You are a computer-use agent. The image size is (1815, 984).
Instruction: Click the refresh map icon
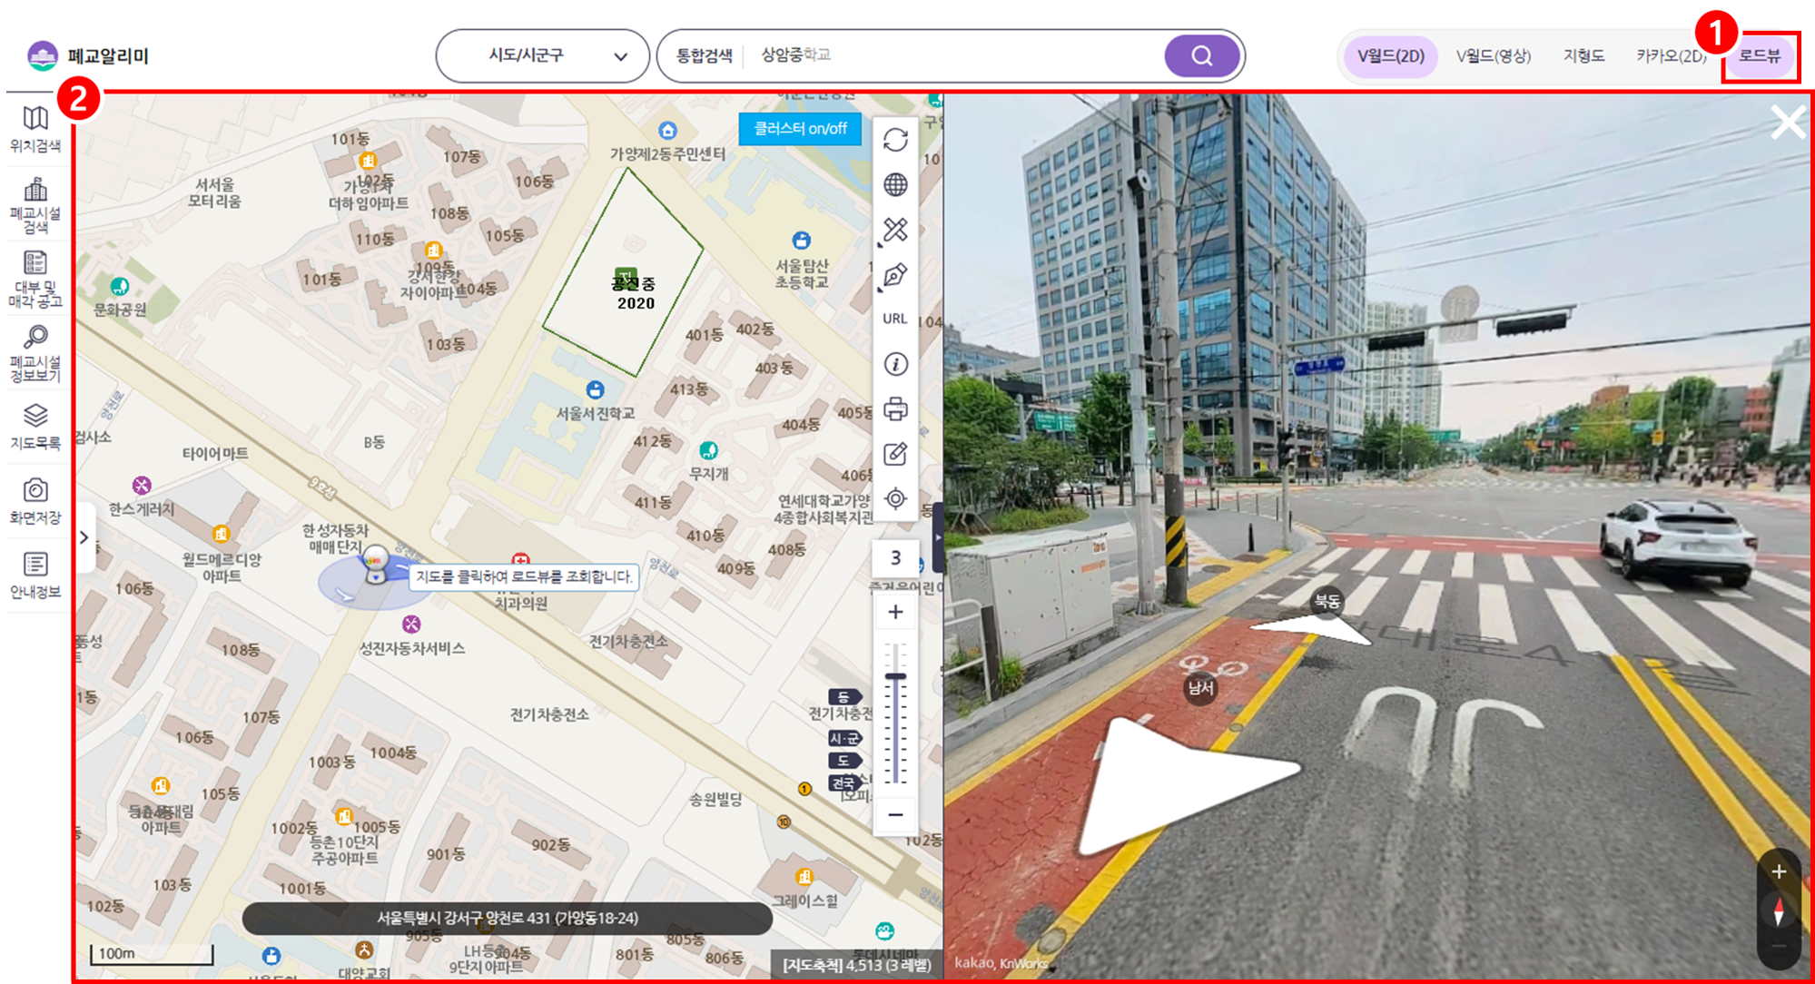[x=895, y=140]
